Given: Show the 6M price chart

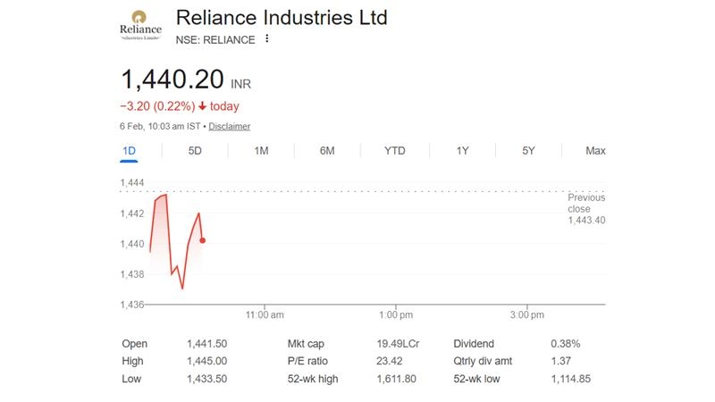Looking at the screenshot, I should pos(327,151).
